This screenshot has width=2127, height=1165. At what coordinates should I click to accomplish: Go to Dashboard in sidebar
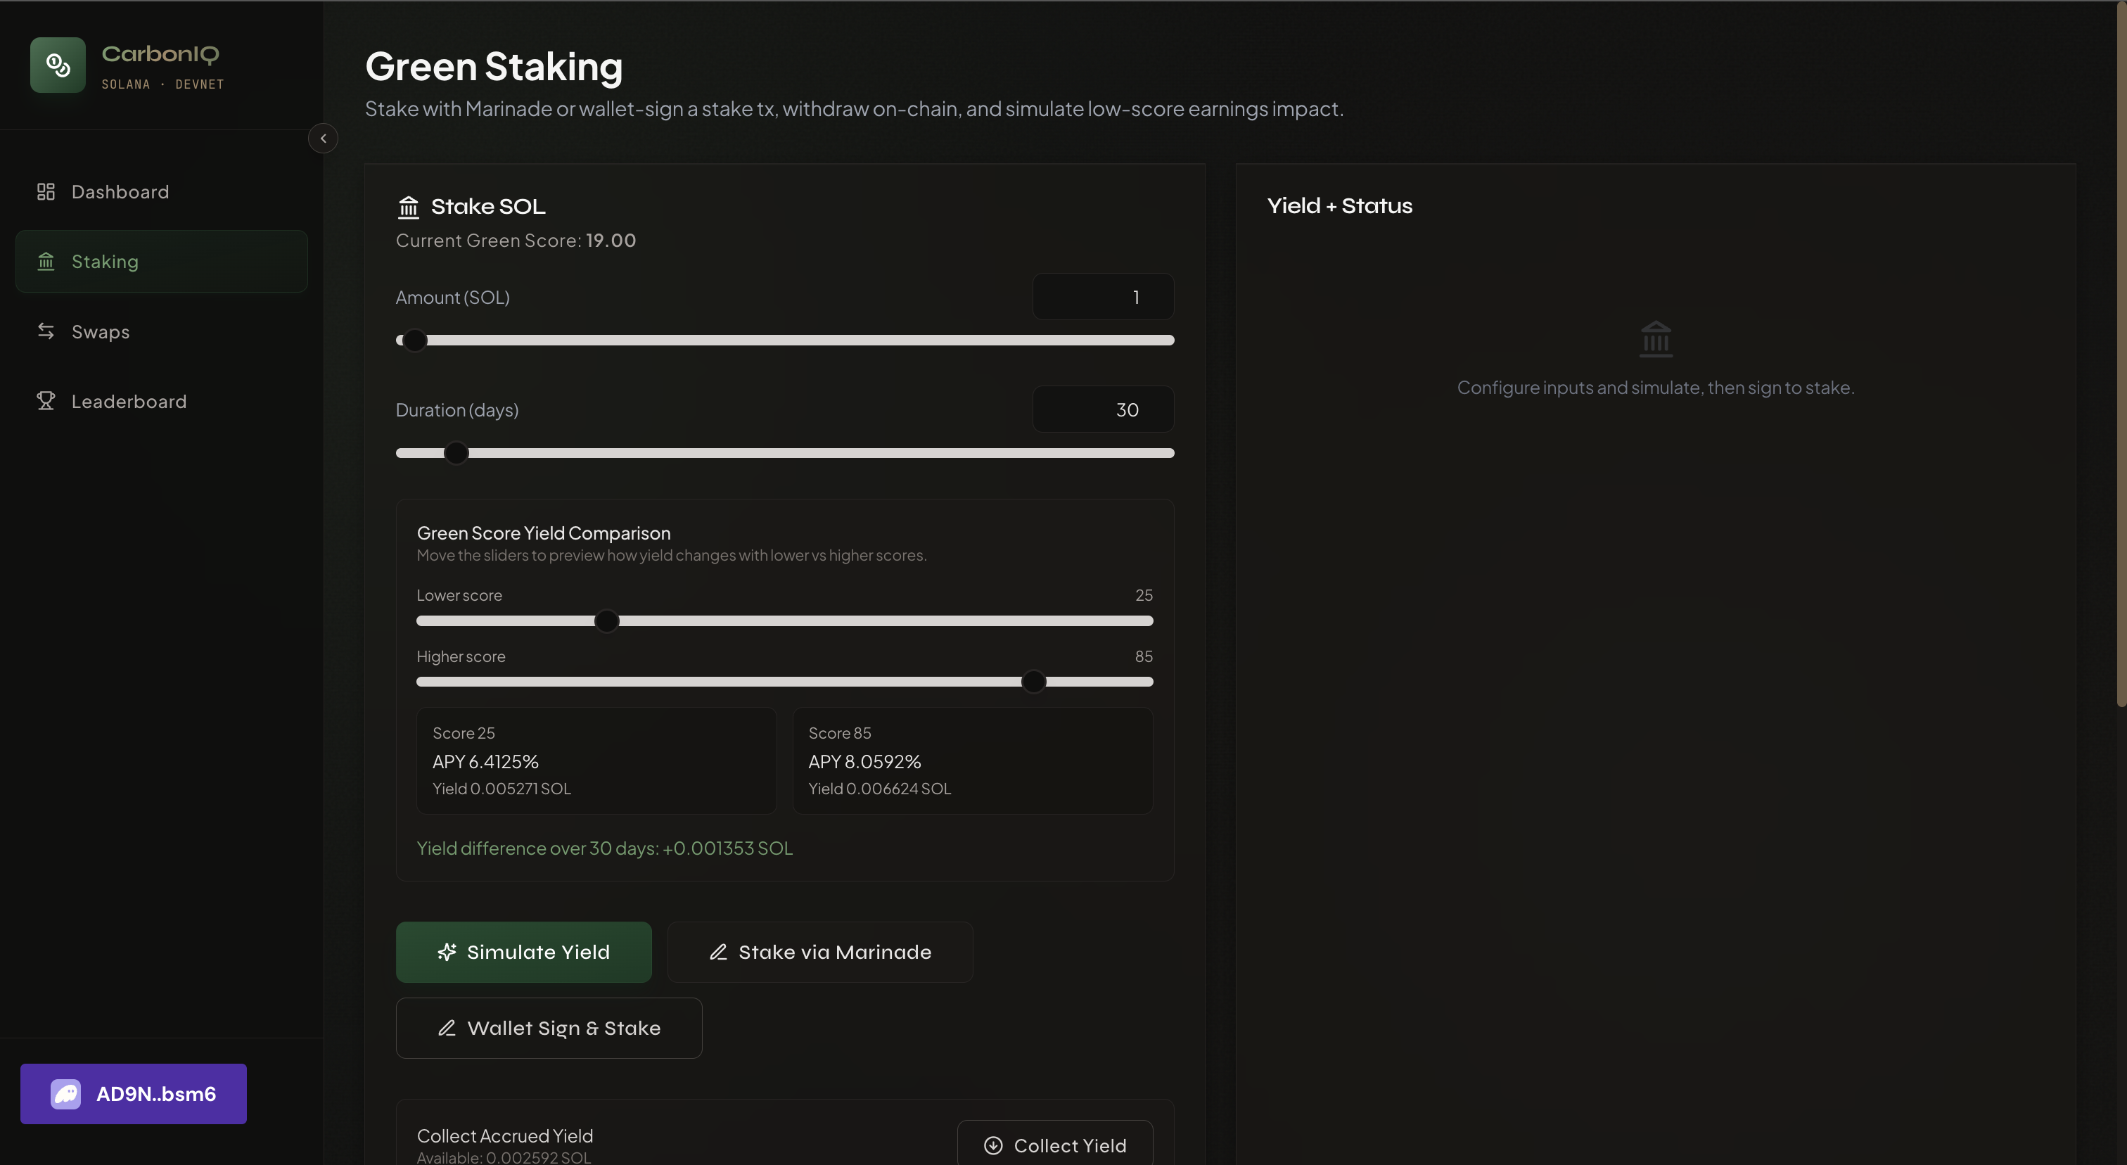(x=120, y=191)
